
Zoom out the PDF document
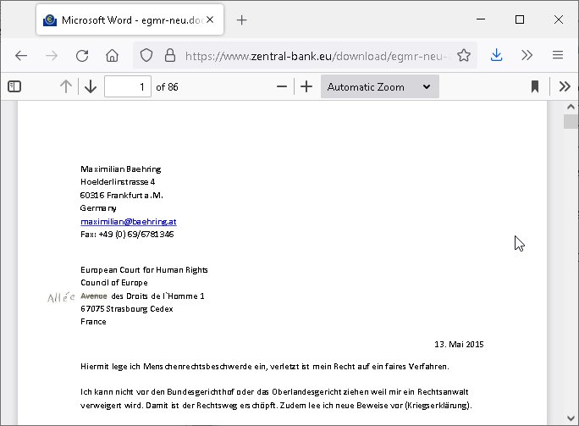tap(282, 87)
